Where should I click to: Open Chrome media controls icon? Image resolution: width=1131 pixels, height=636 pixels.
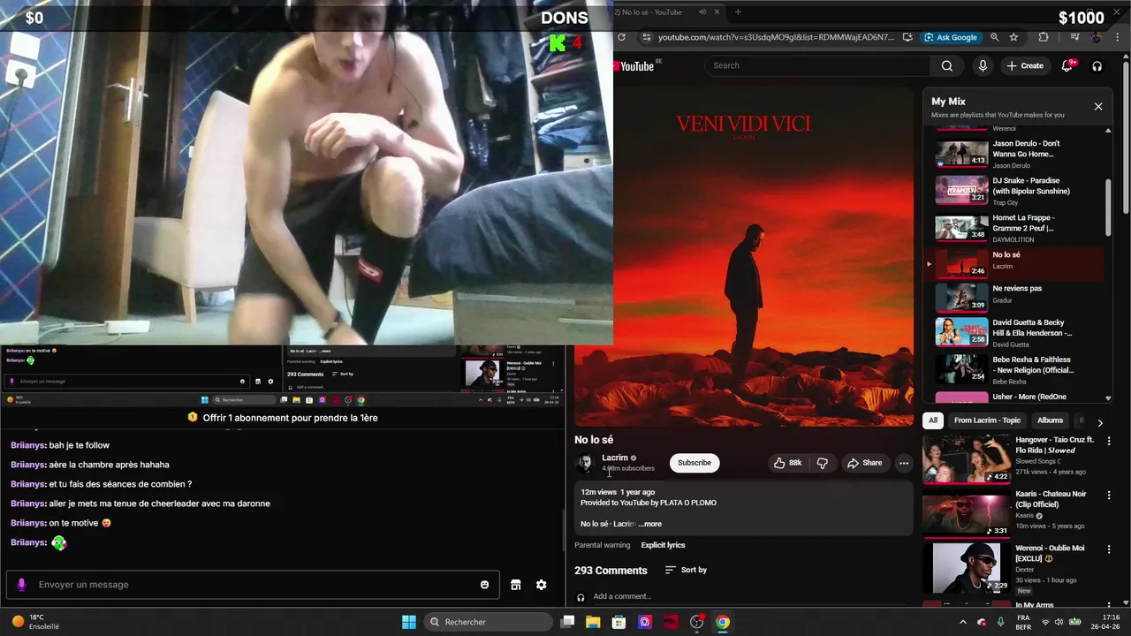pos(1074,37)
